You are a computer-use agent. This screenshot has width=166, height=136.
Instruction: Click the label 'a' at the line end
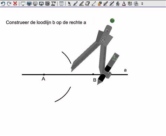[x=125, y=70]
